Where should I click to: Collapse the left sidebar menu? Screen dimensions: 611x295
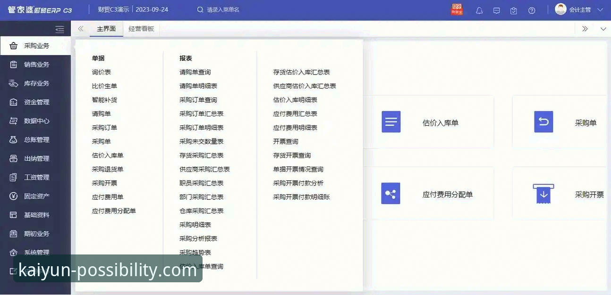(x=59, y=29)
